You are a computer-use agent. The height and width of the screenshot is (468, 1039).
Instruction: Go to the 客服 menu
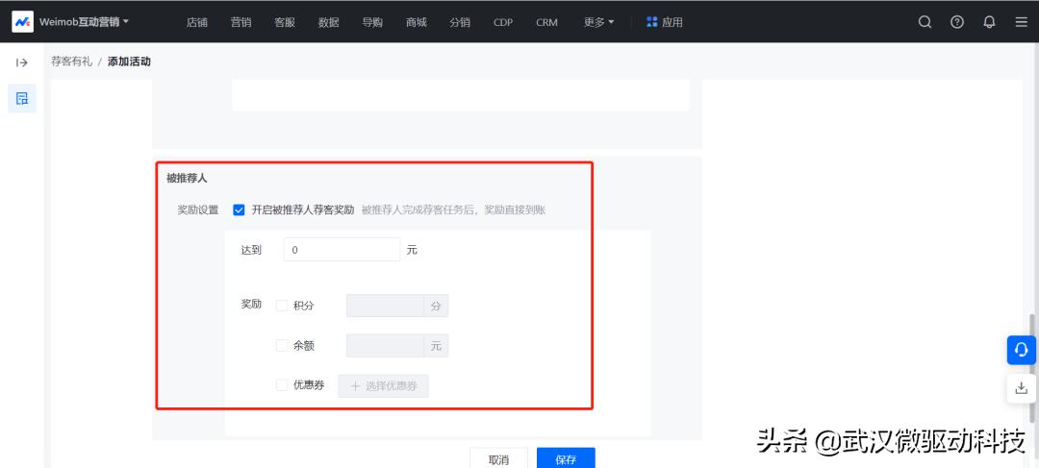(x=284, y=22)
